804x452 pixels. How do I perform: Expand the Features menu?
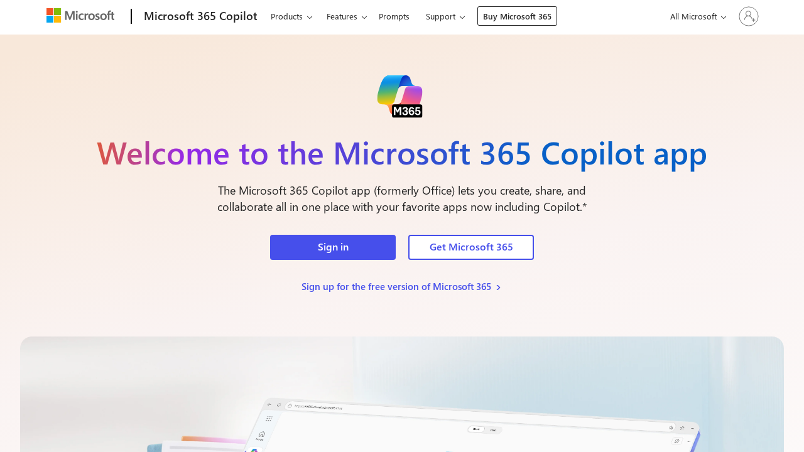click(343, 16)
